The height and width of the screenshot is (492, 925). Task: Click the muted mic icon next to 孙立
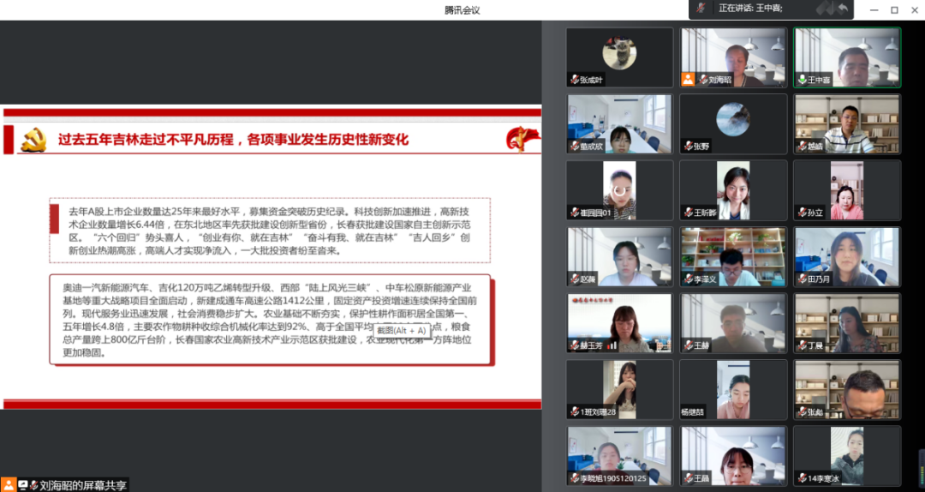(x=801, y=213)
